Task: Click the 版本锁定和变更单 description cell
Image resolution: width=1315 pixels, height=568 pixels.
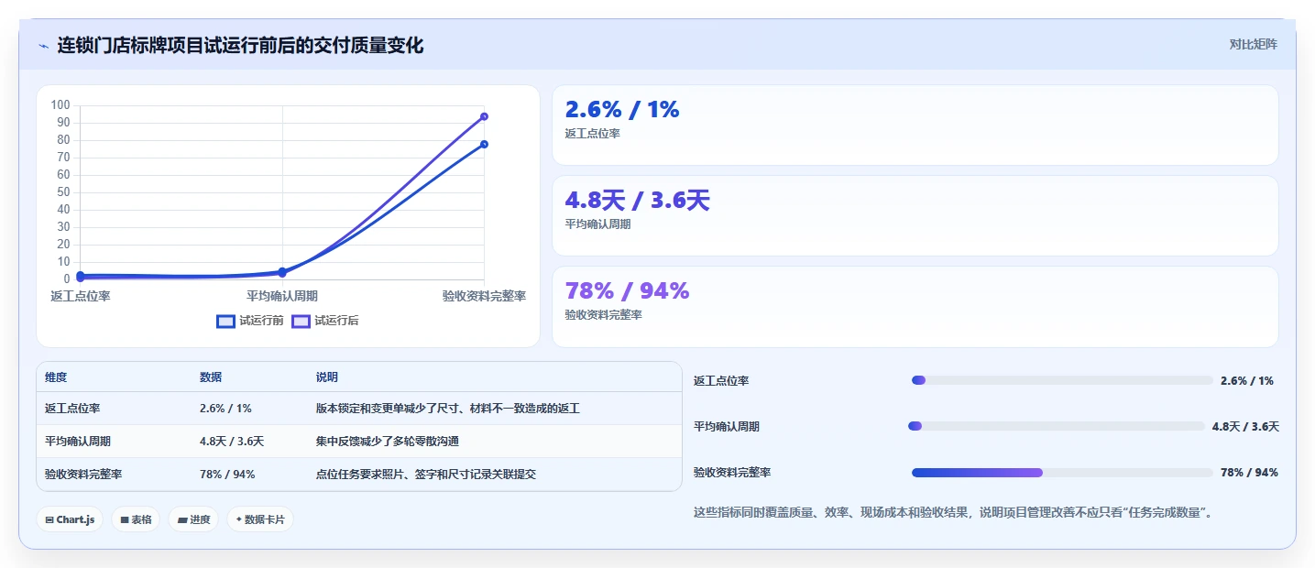Action: (448, 409)
